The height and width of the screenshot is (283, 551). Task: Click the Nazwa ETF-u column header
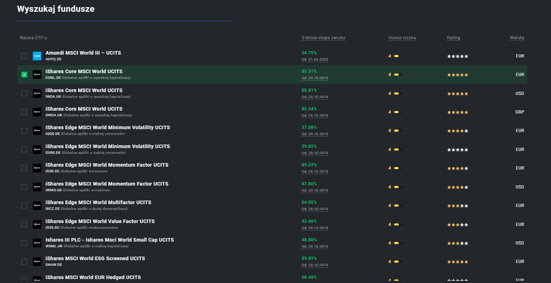coord(33,38)
